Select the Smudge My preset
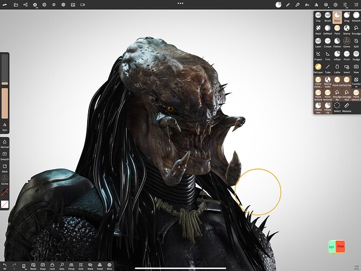The width and height of the screenshot is (361, 271). (x=337, y=95)
